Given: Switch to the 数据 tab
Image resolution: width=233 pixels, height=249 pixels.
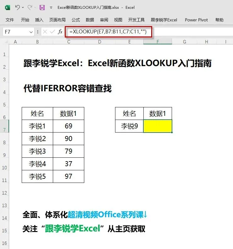Looking at the screenshot, I should click(x=90, y=20).
